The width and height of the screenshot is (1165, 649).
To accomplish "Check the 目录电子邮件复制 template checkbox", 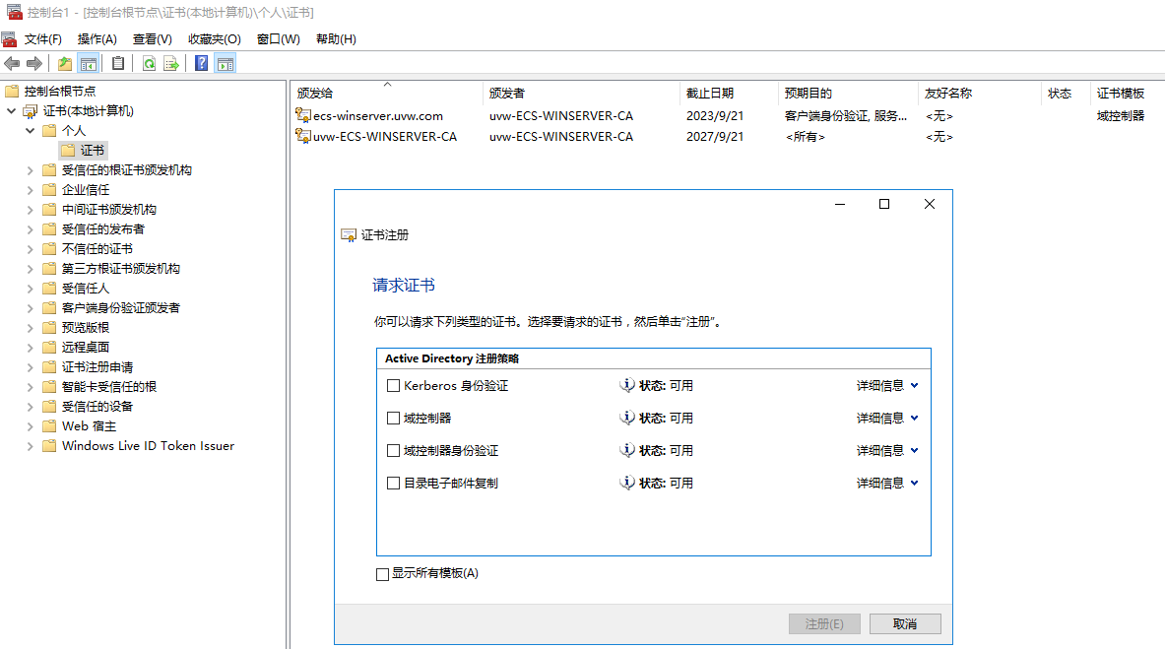I will 394,484.
